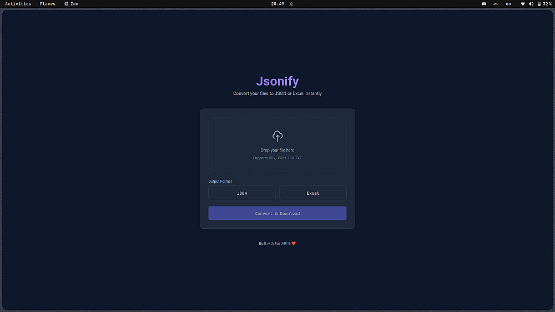The height and width of the screenshot is (312, 555).
Task: Open the Zen app menu
Action: 72,4
